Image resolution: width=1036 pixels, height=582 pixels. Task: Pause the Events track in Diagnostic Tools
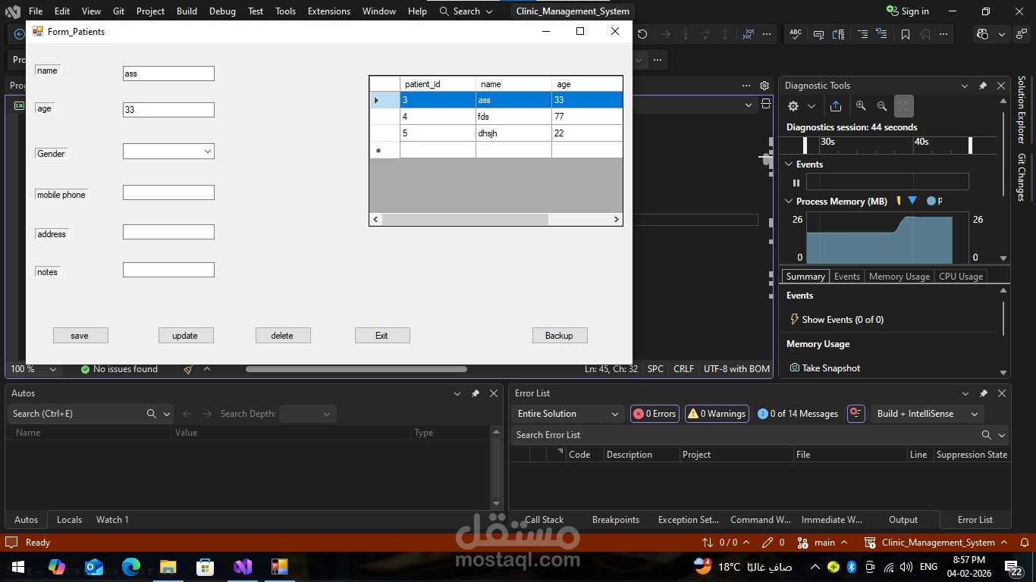coord(796,183)
